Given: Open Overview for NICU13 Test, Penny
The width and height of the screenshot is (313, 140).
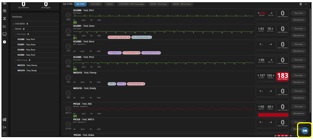Looking at the screenshot, I should pyautogui.click(x=299, y=75).
